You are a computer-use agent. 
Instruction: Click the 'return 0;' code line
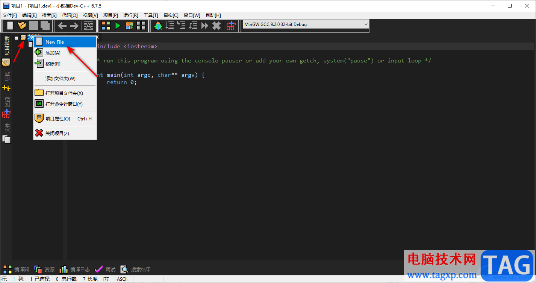click(122, 82)
